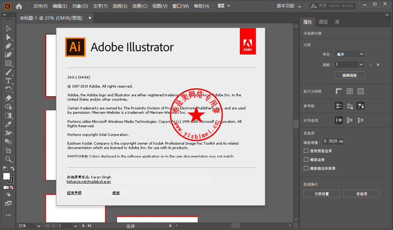This screenshot has height=230, width=393.
Task: Open behance.net/madebykaran link
Action: click(89, 182)
